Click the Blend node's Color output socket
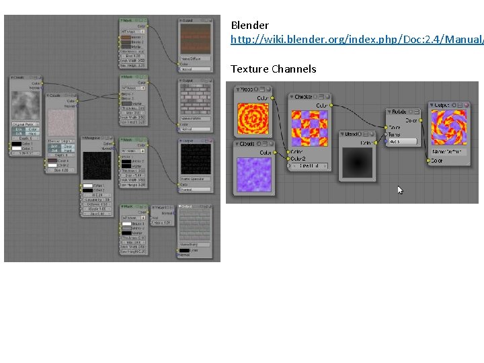Image resolution: width=484 pixels, height=363 pixels. point(375,143)
